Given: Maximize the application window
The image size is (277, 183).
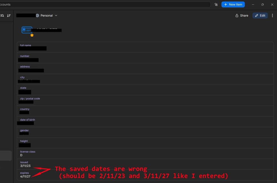Looking at the screenshot, I should click(262, 4).
